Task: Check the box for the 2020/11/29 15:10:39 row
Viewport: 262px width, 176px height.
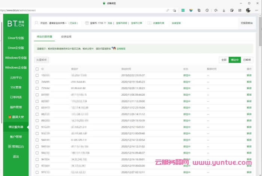Action: click(x=37, y=121)
